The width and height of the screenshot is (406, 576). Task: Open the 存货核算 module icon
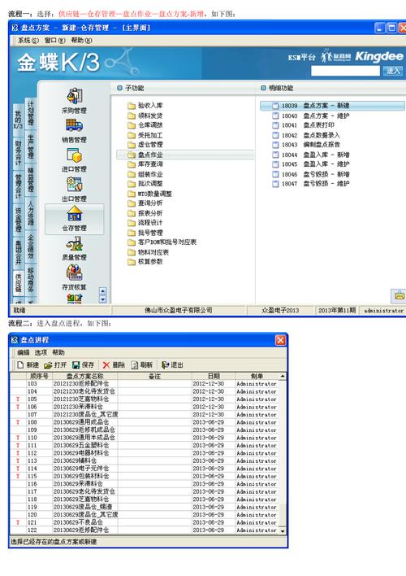[x=75, y=273]
